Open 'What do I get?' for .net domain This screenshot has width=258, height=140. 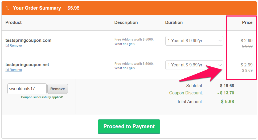(x=125, y=68)
